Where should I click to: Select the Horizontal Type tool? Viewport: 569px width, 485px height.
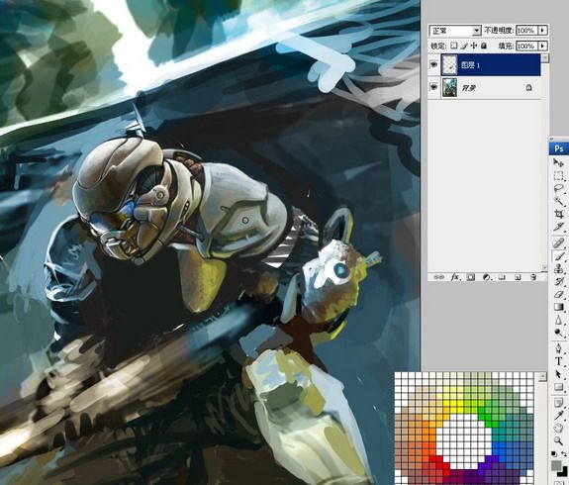coord(558,361)
